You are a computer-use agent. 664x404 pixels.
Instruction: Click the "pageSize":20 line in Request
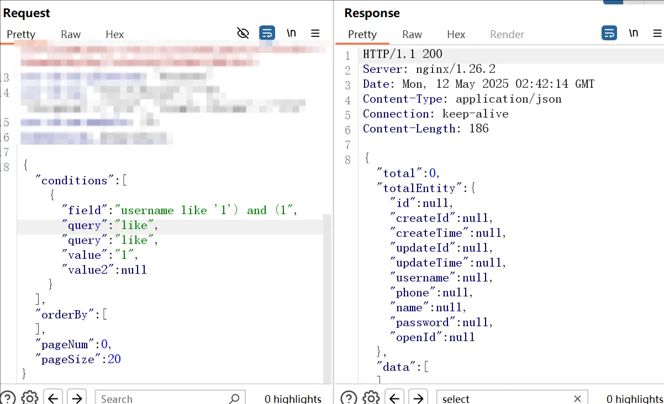pos(78,359)
